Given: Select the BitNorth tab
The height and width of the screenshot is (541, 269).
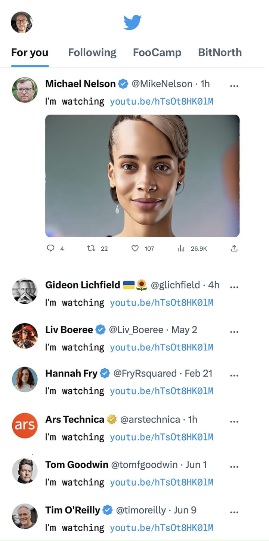Looking at the screenshot, I should [220, 52].
